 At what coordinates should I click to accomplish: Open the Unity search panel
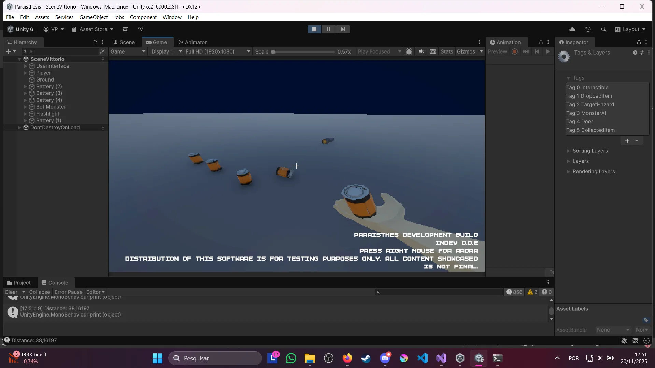(603, 29)
